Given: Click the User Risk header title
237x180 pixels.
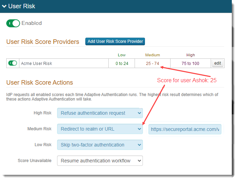Looking at the screenshot, I should click(22, 6).
